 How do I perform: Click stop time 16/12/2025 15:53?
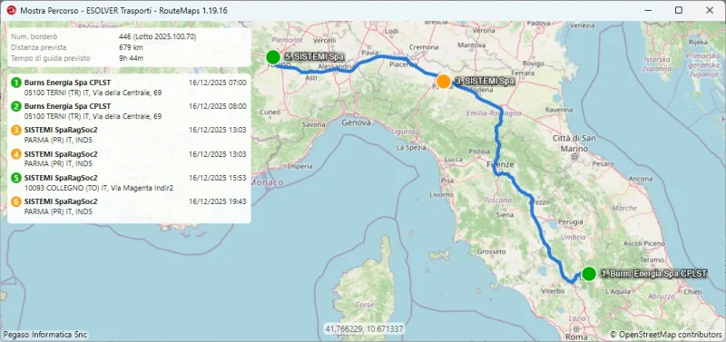pos(218,178)
